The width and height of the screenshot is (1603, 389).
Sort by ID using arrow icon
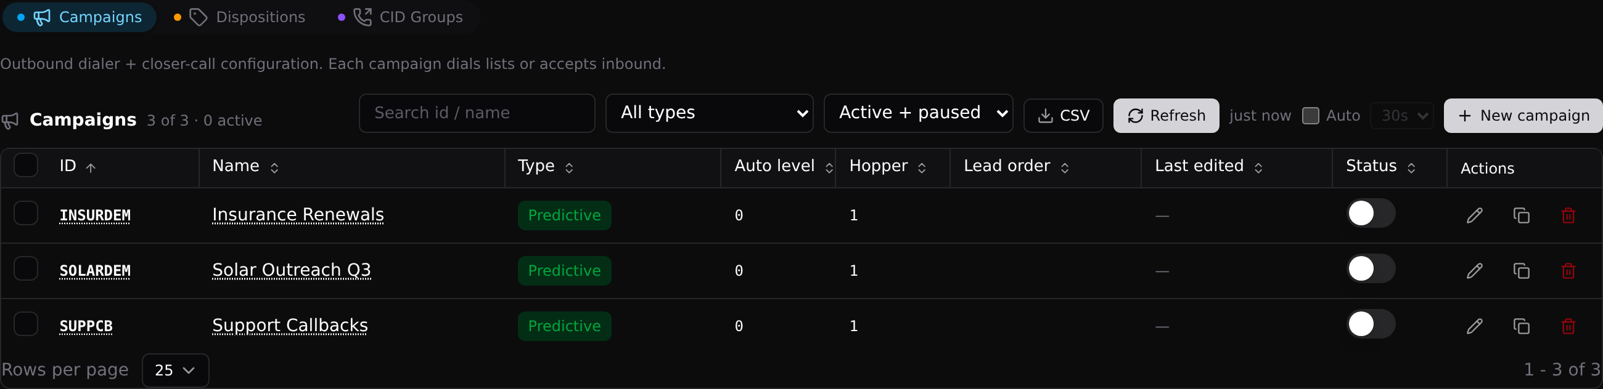[91, 168]
